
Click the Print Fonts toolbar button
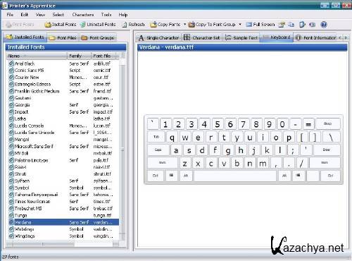click(x=20, y=25)
